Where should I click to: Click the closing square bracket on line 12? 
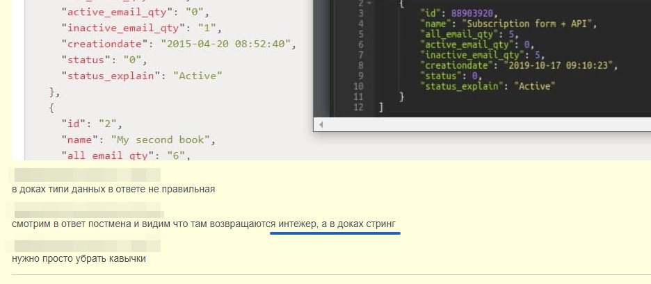(x=380, y=108)
